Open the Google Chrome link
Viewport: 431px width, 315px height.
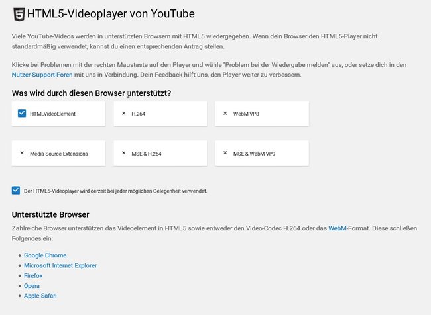(x=45, y=255)
